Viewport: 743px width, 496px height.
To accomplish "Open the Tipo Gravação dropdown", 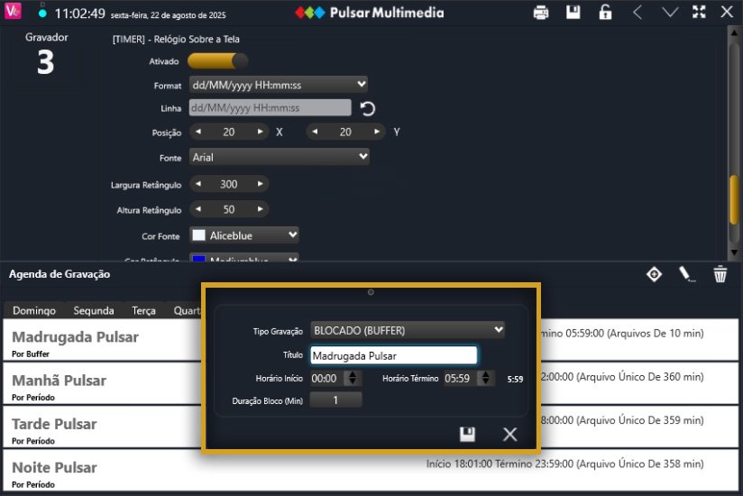I will (408, 330).
